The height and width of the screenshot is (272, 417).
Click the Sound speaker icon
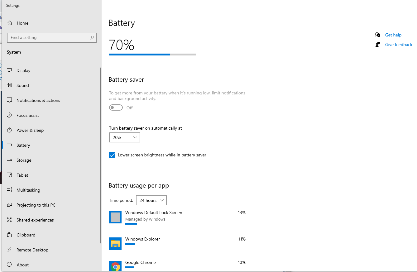tap(10, 85)
